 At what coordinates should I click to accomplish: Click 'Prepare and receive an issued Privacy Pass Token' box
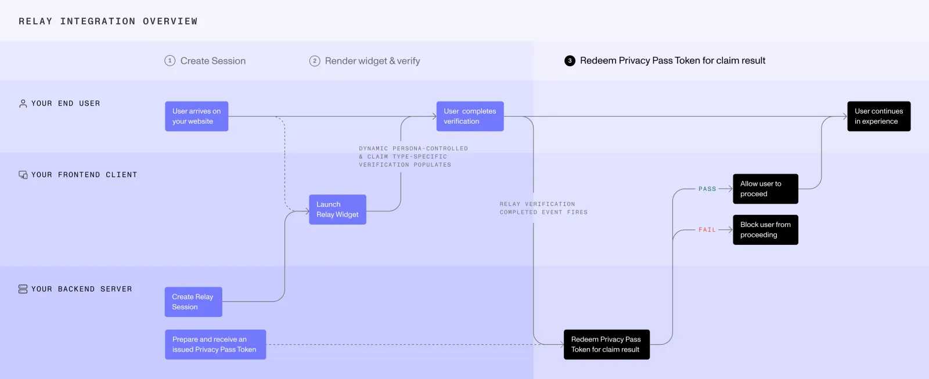click(x=215, y=345)
